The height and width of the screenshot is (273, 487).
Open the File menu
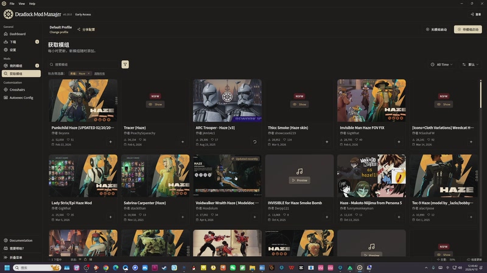(12, 4)
